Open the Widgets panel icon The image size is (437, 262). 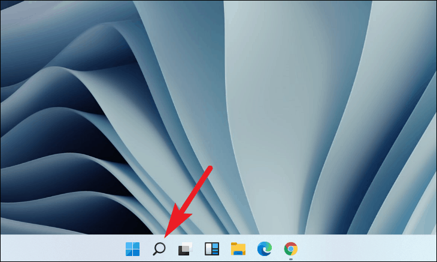212,249
